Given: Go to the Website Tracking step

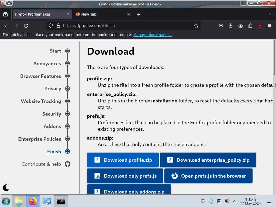Looking at the screenshot, I should pos(41,101).
